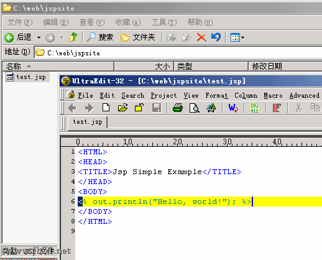The width and height of the screenshot is (322, 260).
Task: Click the Explorer Back arrow icon
Action: point(9,38)
